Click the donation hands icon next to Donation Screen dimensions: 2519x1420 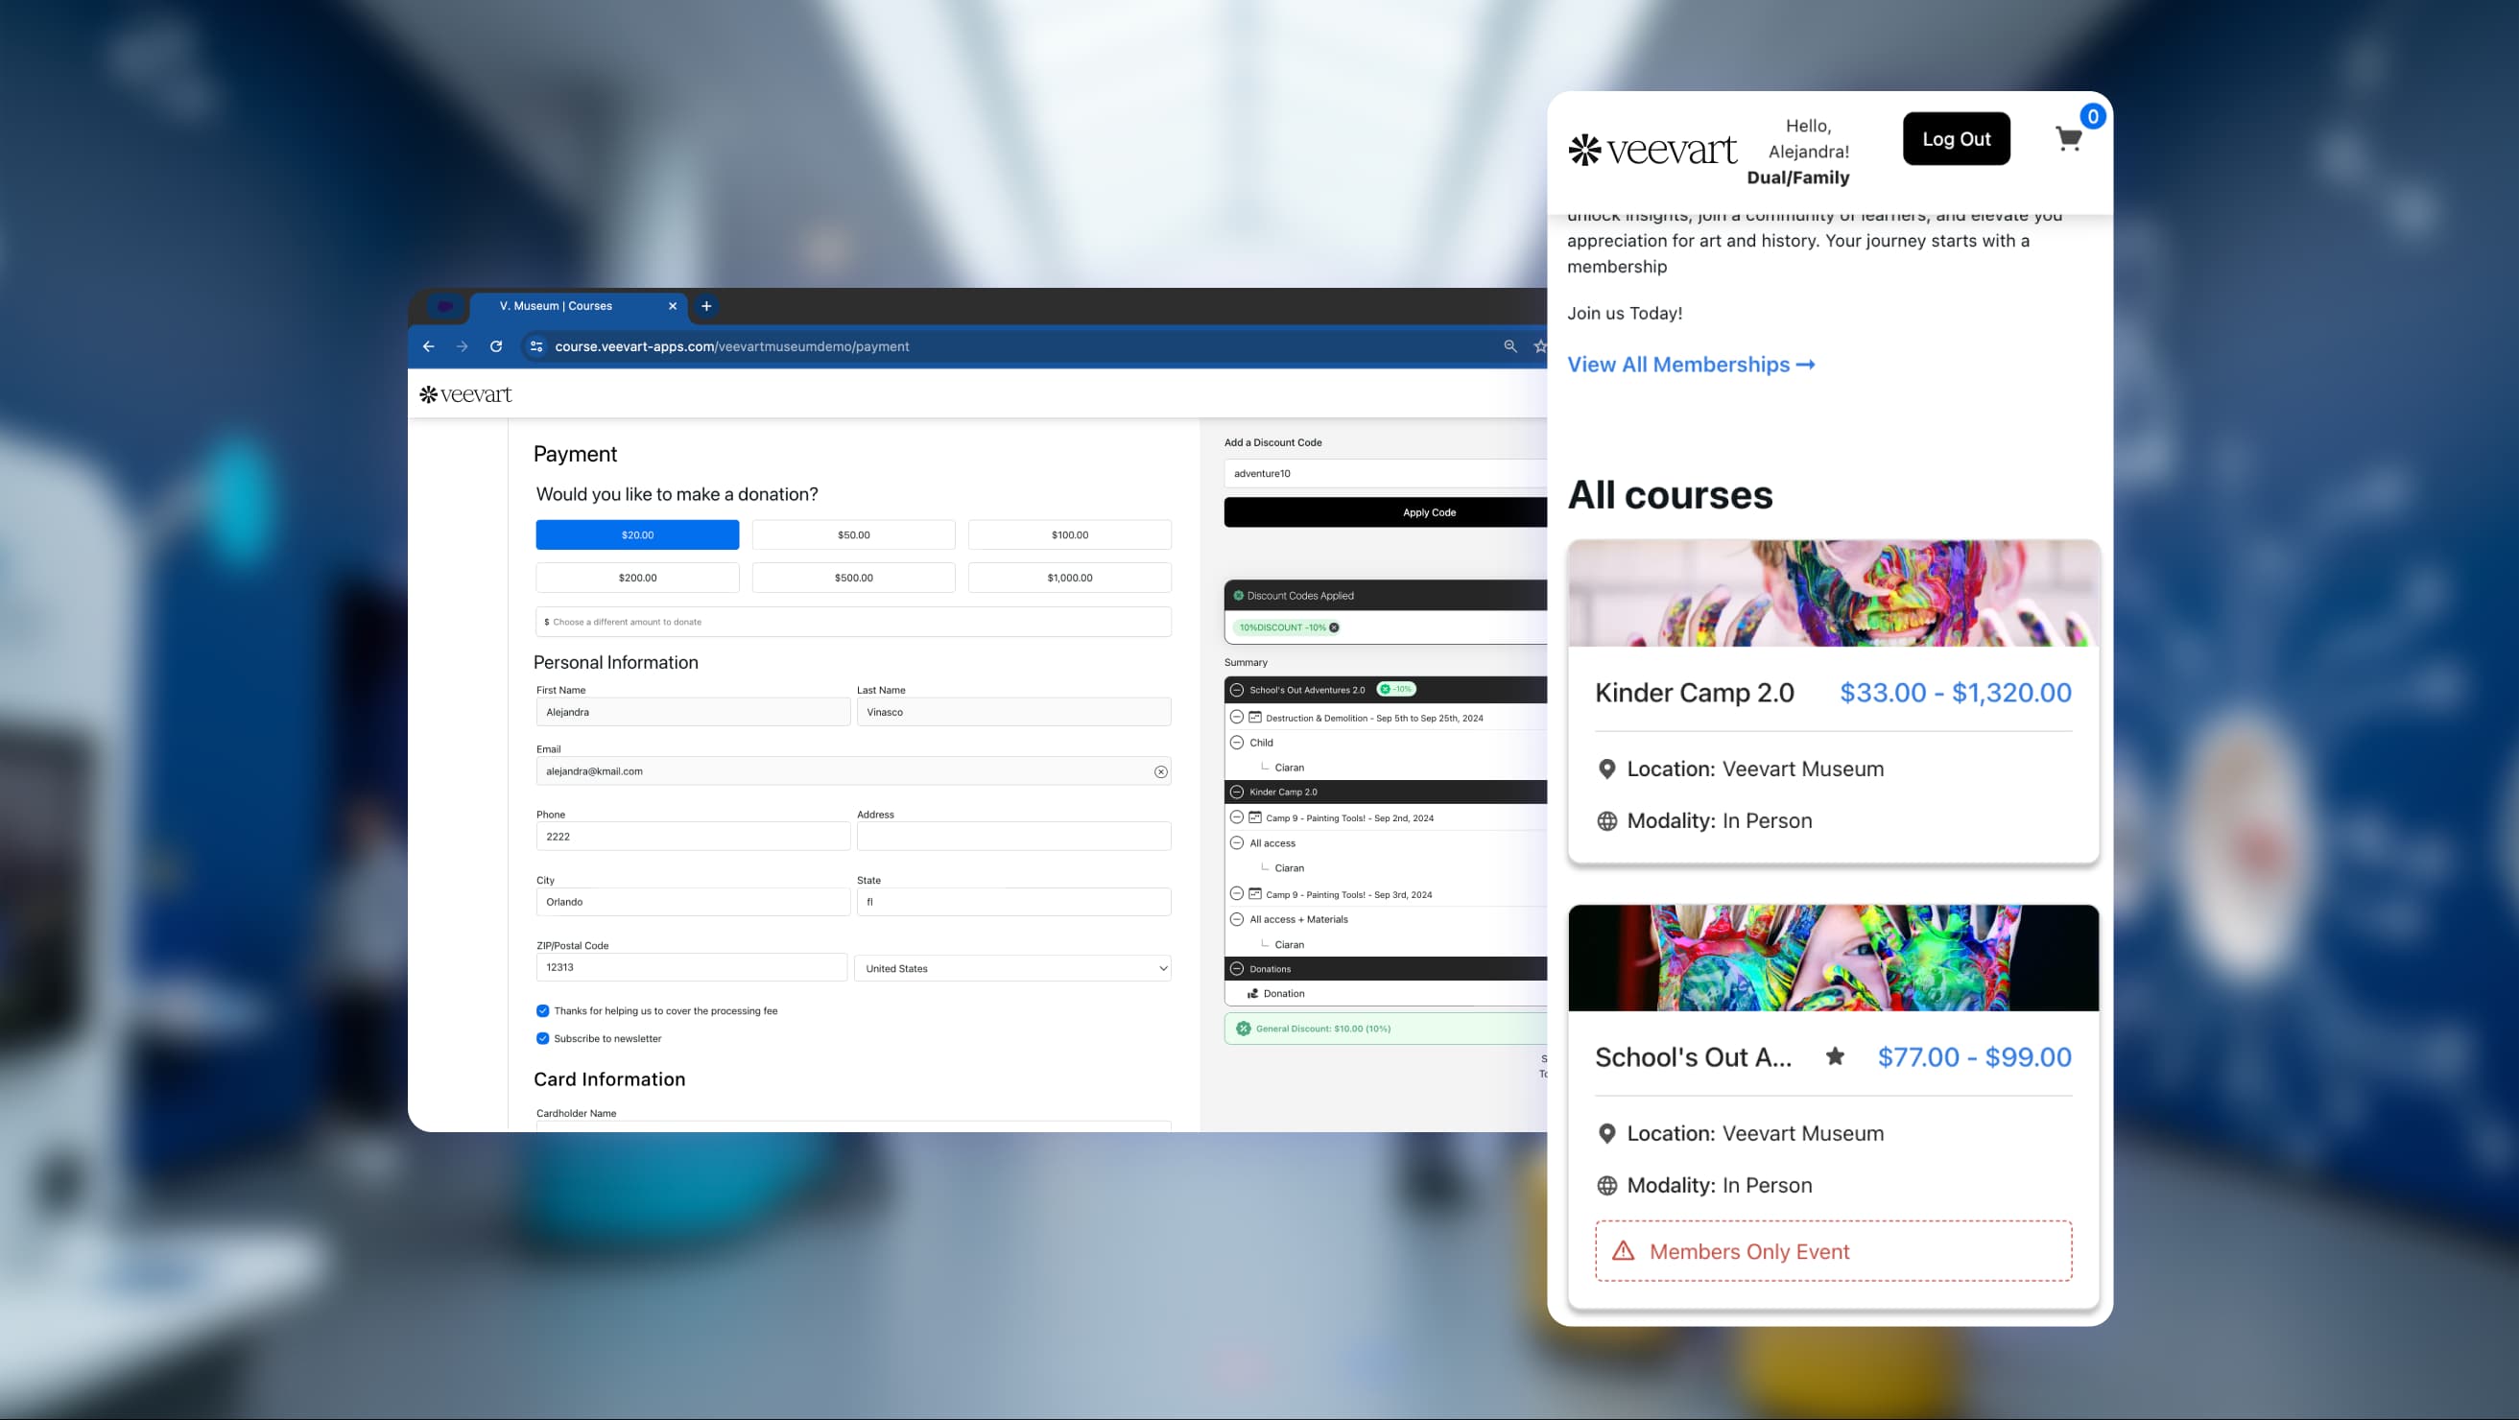(x=1252, y=993)
